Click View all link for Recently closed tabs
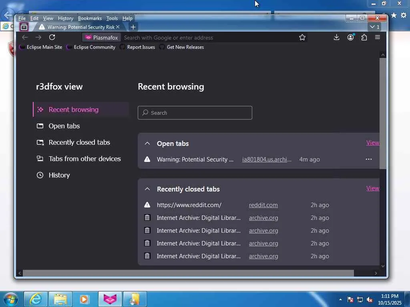Viewport: 410px width, 307px height. [373, 188]
